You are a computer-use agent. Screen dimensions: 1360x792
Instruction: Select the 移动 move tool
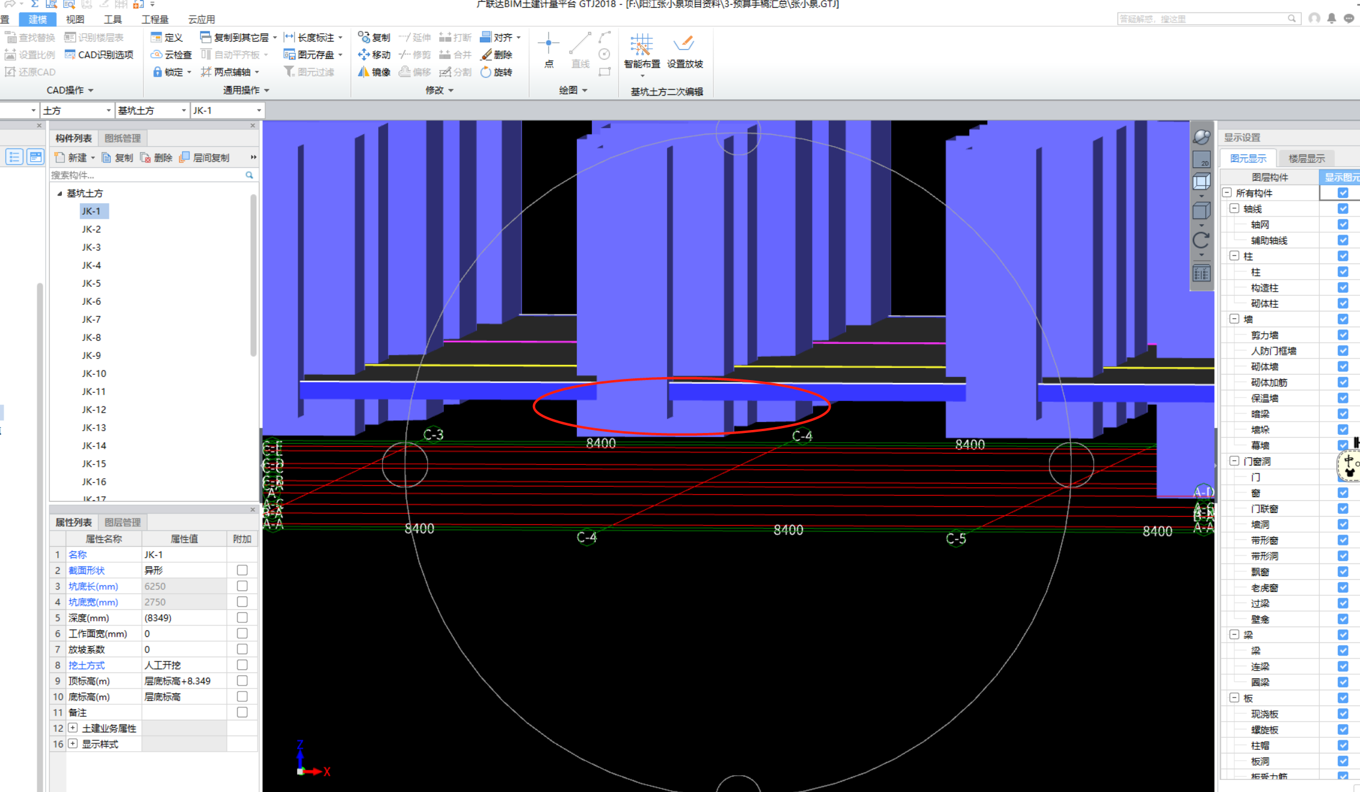tap(374, 55)
